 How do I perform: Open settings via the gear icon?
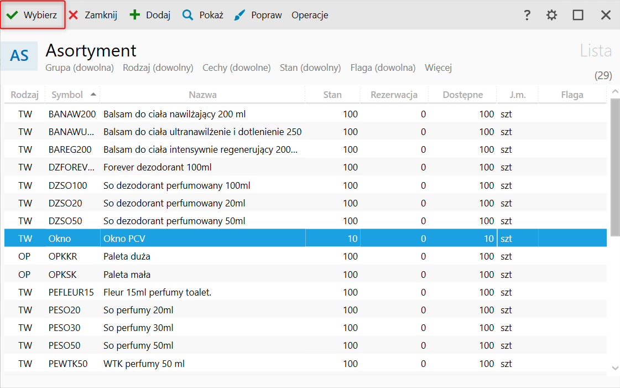click(x=551, y=15)
